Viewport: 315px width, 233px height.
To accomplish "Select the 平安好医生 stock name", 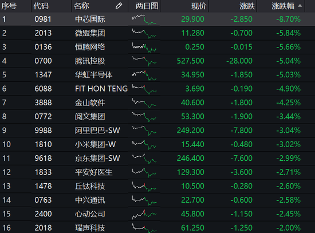I will pos(93,172).
